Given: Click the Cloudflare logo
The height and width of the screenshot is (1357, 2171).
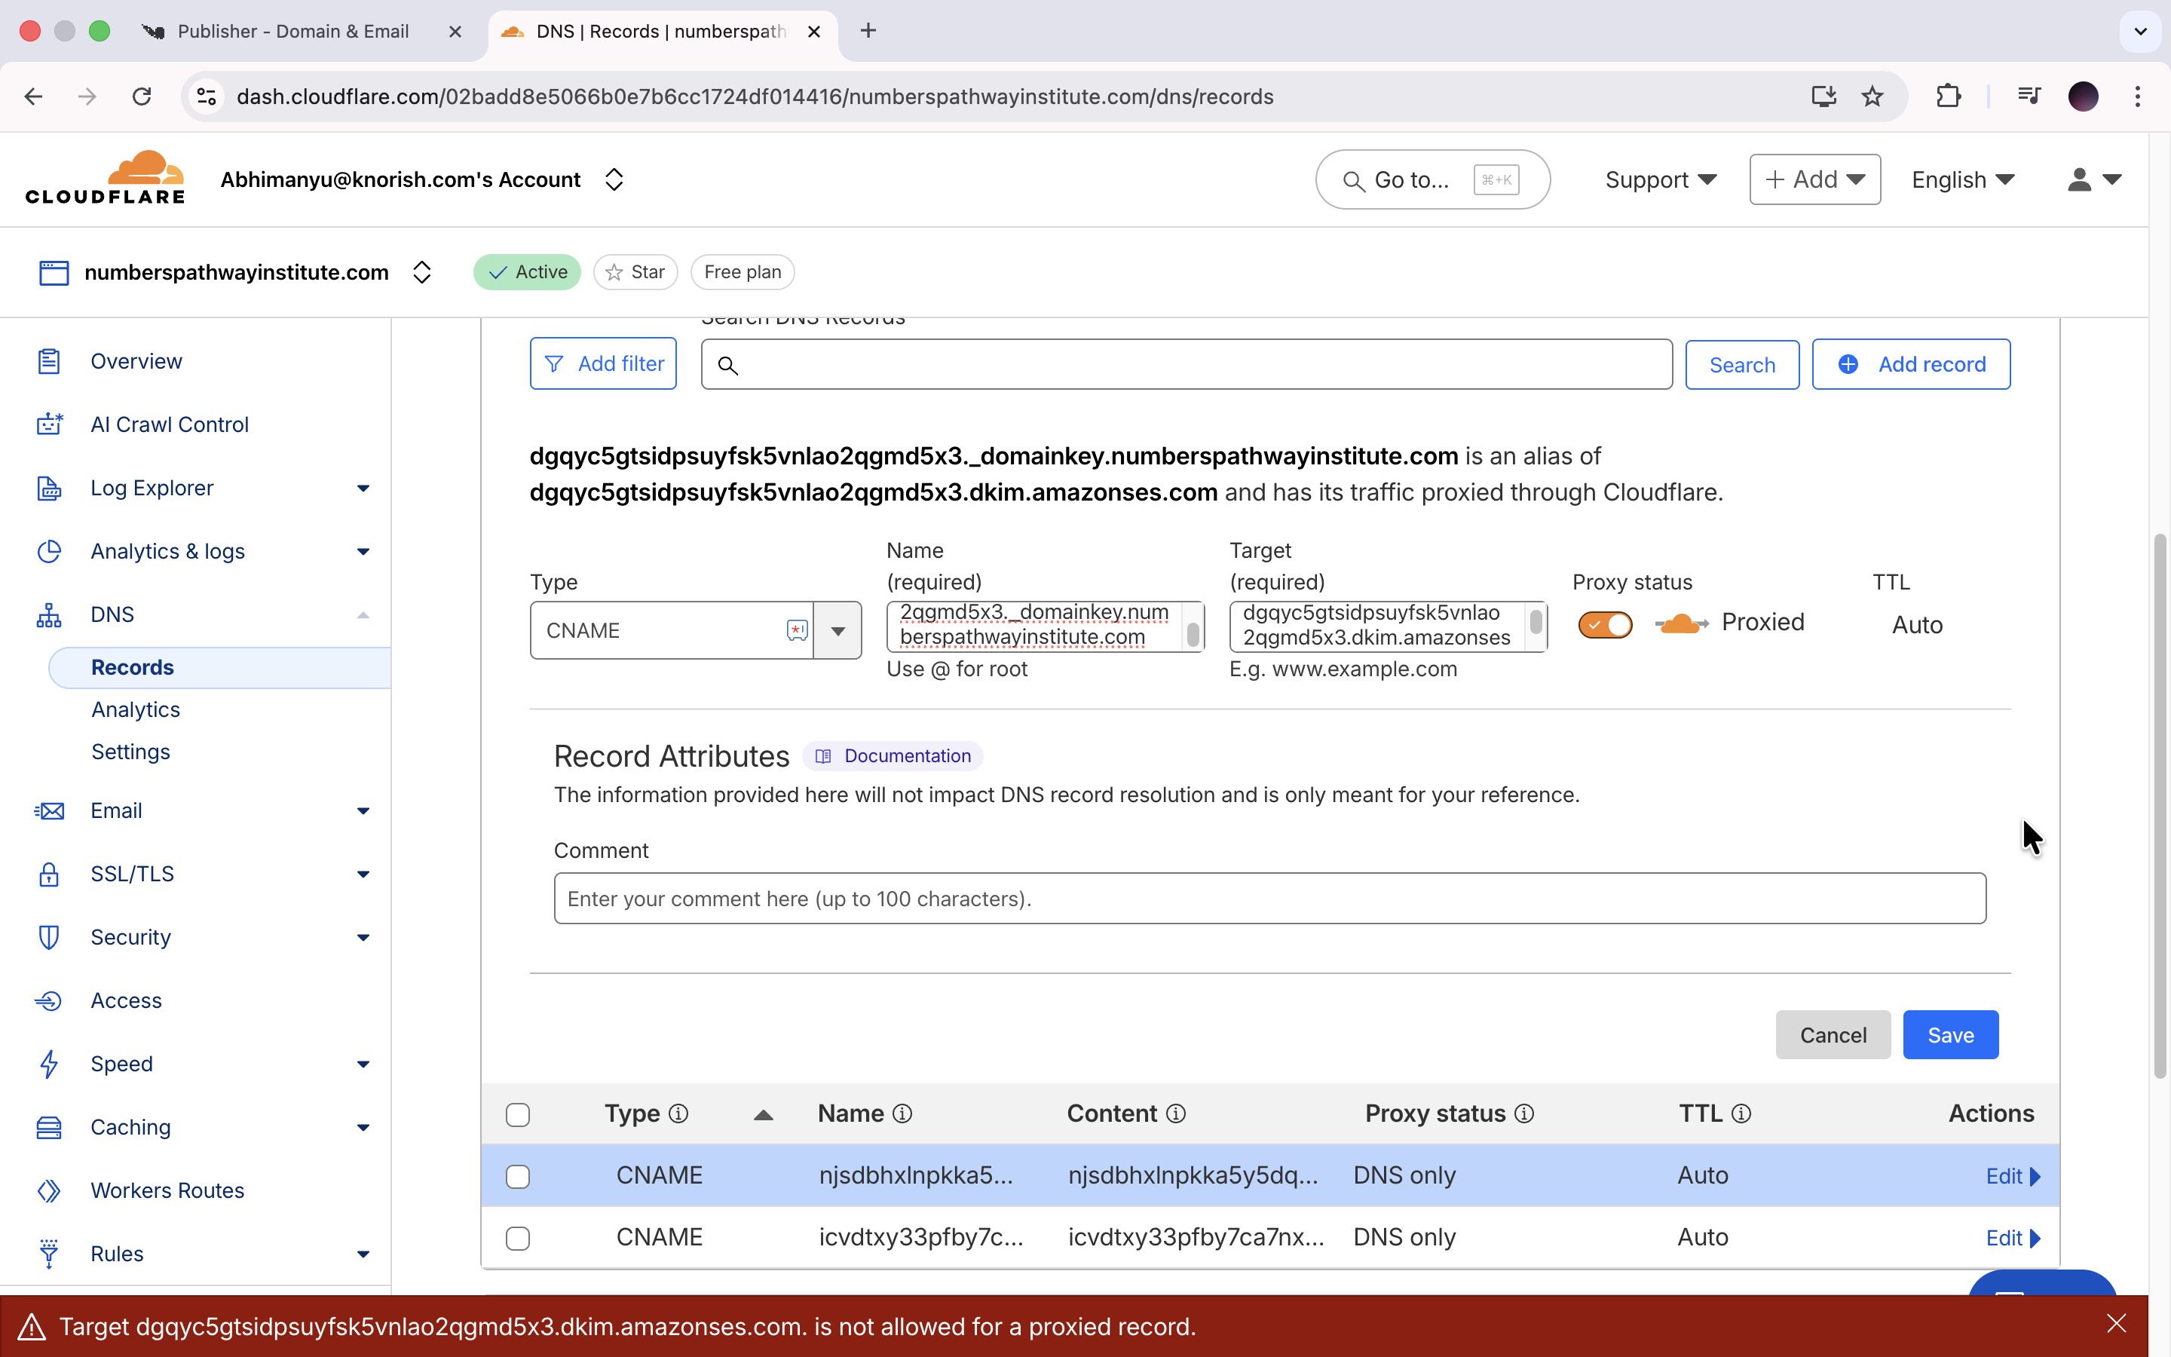Looking at the screenshot, I should point(105,178).
